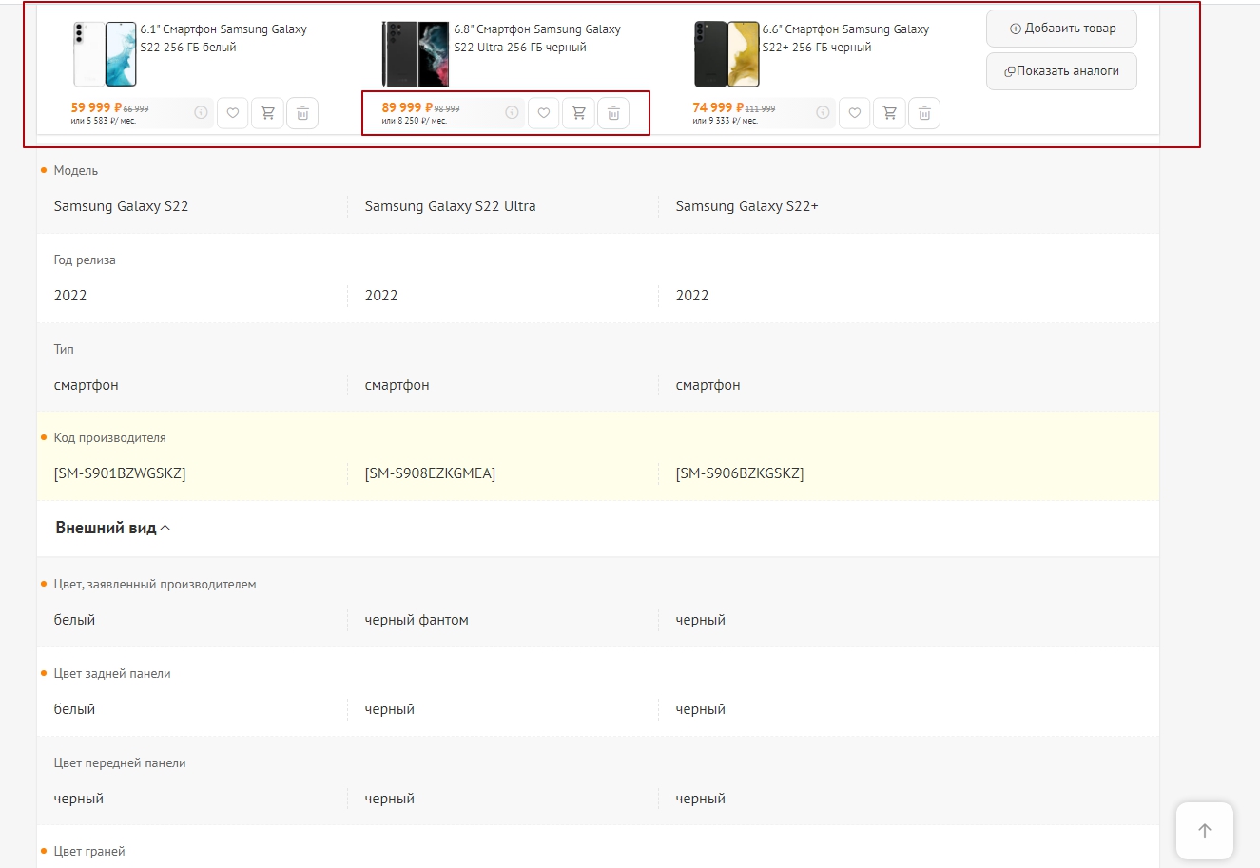Add Galaxy S22 Ultra to cart
The image size is (1260, 868).
pyautogui.click(x=578, y=113)
